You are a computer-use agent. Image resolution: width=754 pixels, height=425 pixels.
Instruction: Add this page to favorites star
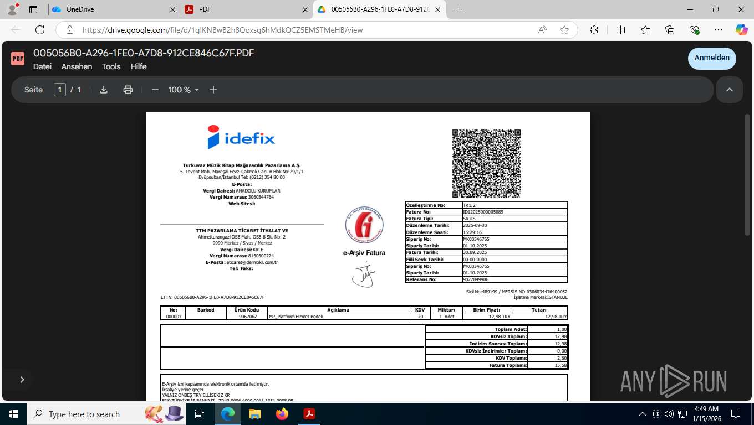[x=564, y=30]
